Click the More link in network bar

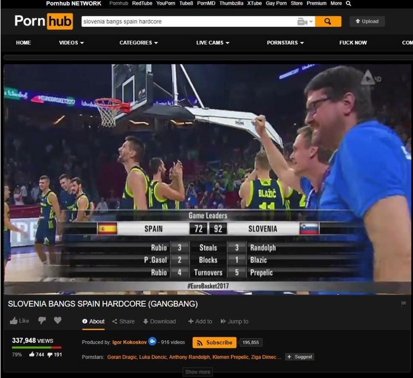(336, 4)
